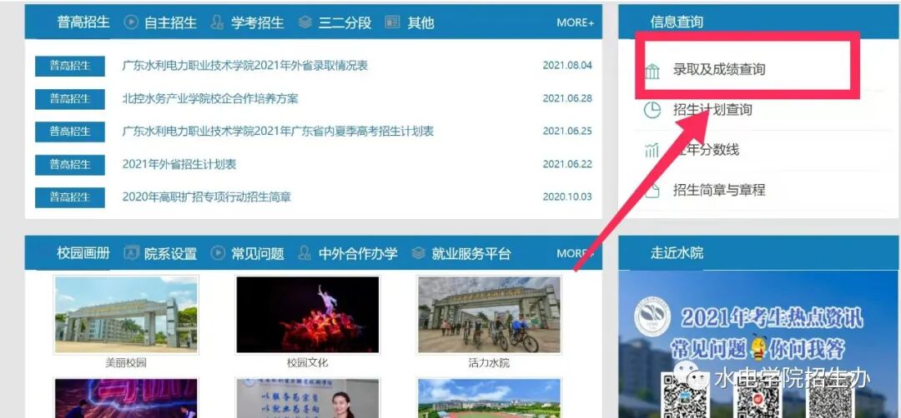Click the 活力水院 caption
901x418 pixels.
coord(489,362)
